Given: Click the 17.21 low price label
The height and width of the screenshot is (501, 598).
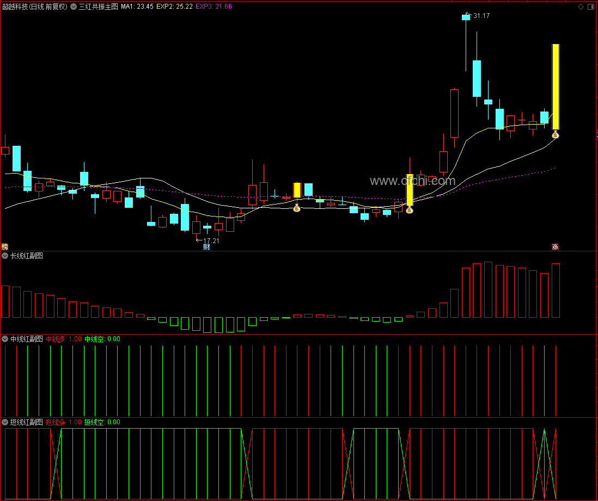Looking at the screenshot, I should pos(211,241).
